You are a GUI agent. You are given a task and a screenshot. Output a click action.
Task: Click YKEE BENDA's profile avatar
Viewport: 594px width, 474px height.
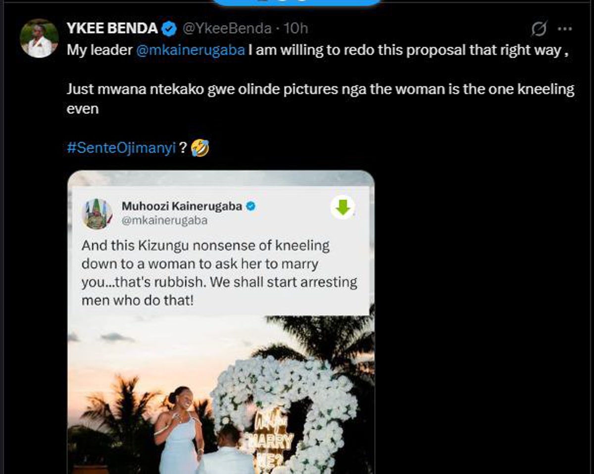point(39,38)
